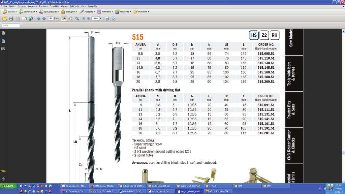Click the Email envelope icon
This screenshot has height=194, width=345.
pyautogui.click(x=24, y=19)
